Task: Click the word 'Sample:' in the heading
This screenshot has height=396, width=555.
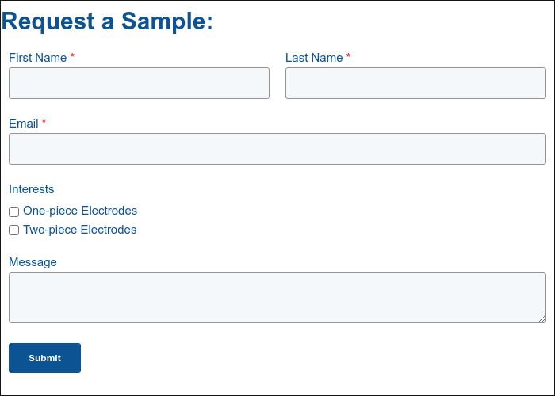Action: 167,21
